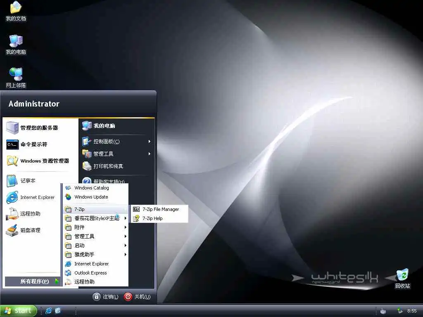Open 7-Zip File Manager
The height and width of the screenshot is (317, 423).
159,209
